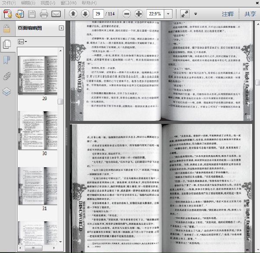
Task: Zoom out with the minus button
Action: click(127, 14)
